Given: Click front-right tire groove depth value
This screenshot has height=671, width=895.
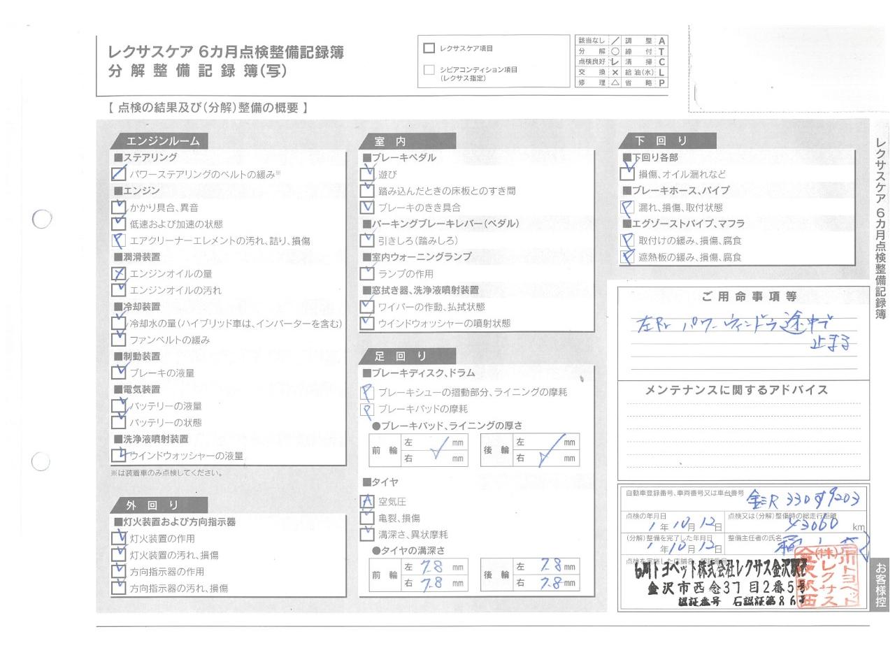Looking at the screenshot, I should pyautogui.click(x=434, y=583).
